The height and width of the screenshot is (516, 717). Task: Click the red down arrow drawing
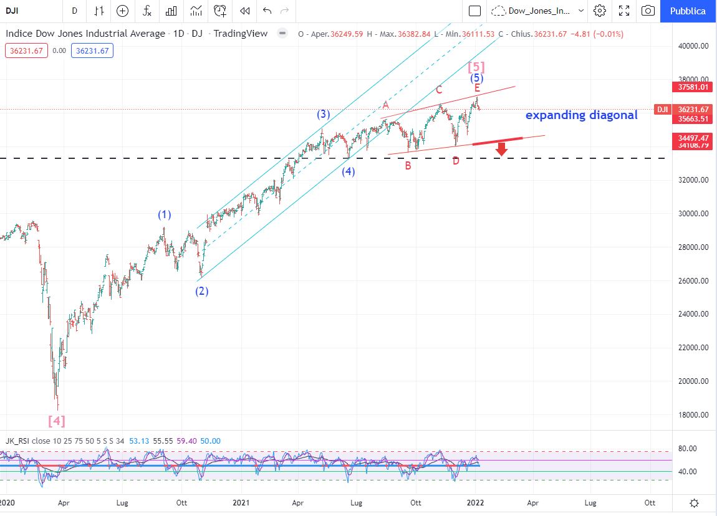502,149
